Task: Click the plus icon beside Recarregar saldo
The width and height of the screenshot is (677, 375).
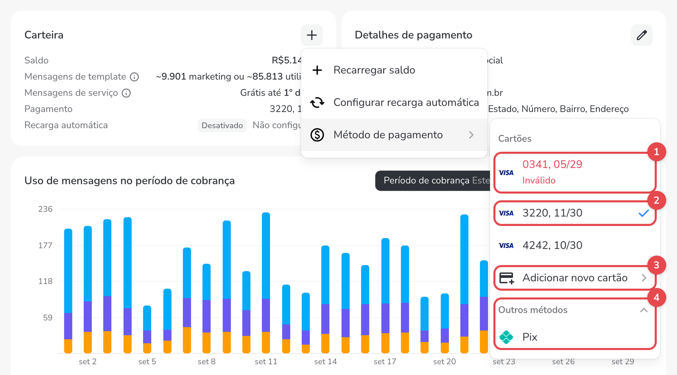Action: click(x=317, y=70)
